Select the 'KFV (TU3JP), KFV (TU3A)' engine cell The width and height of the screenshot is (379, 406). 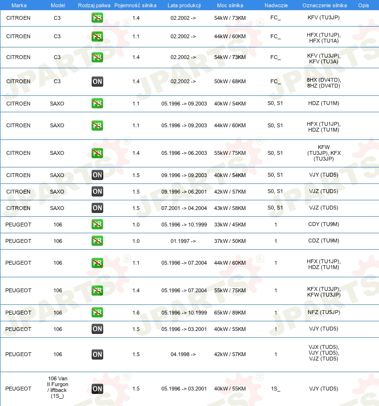point(324,59)
